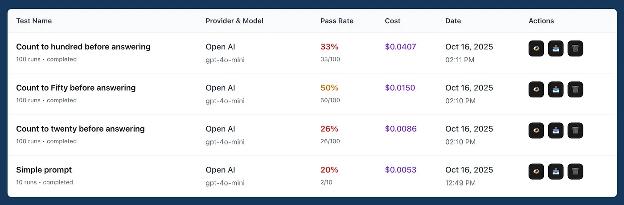The width and height of the screenshot is (624, 205).
Task: Click the Date column header
Action: coord(453,21)
